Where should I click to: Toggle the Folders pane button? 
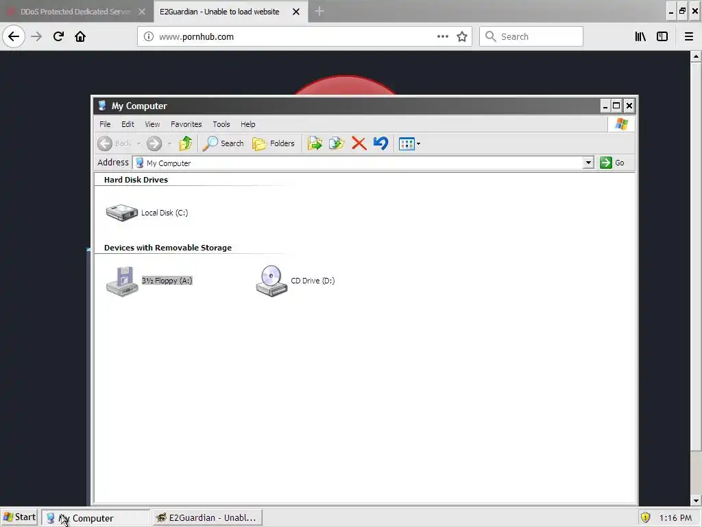coord(274,143)
